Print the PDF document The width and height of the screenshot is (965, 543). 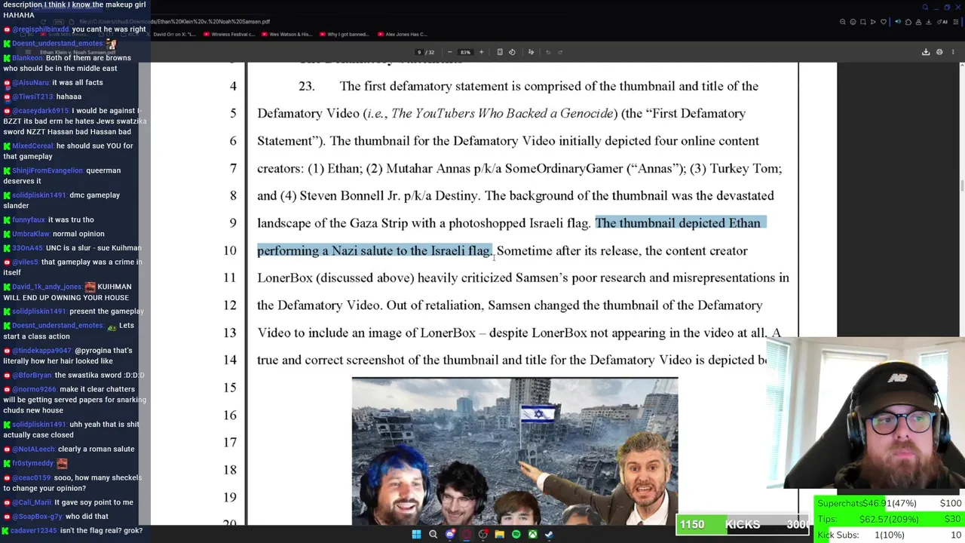[939, 52]
